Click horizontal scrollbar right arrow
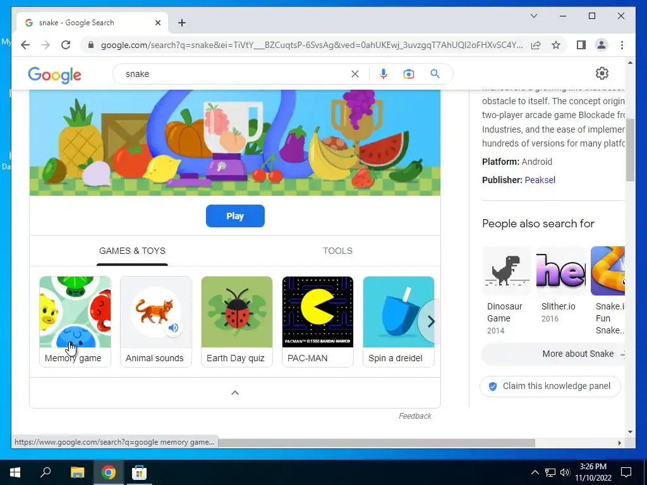 619,443
